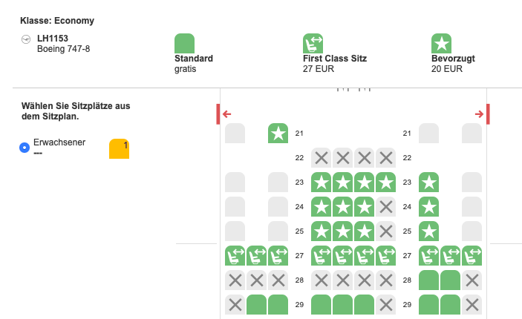Select leftmost First Class seat in row 27
This screenshot has width=522, height=319.
click(x=235, y=256)
